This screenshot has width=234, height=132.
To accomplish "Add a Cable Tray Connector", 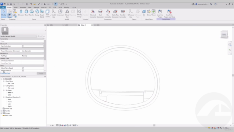I will point(115,14).
